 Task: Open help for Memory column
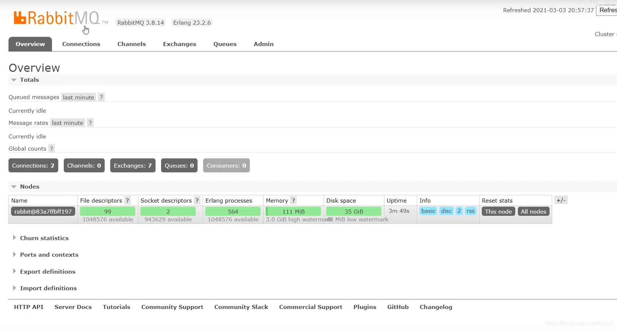coord(293,200)
